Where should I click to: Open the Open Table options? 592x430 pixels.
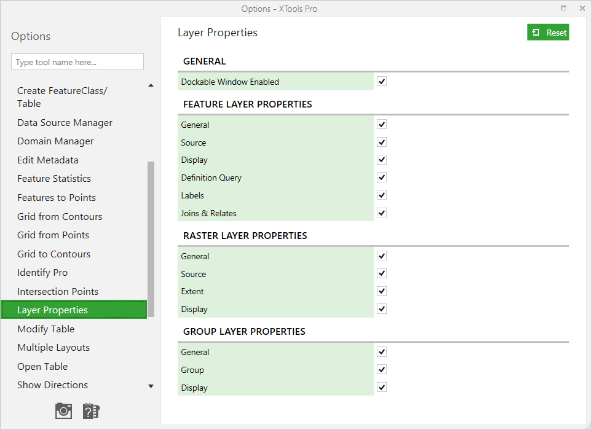point(74,366)
